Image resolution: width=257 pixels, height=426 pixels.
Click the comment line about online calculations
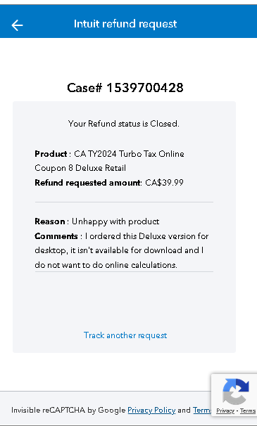tap(106, 265)
